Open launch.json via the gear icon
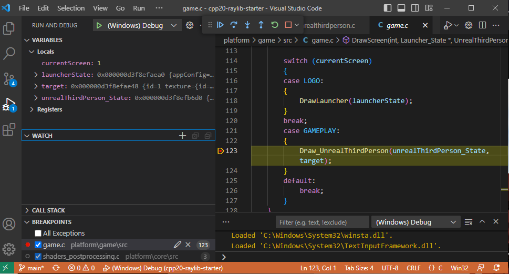This screenshot has height=274, width=509. 190,25
